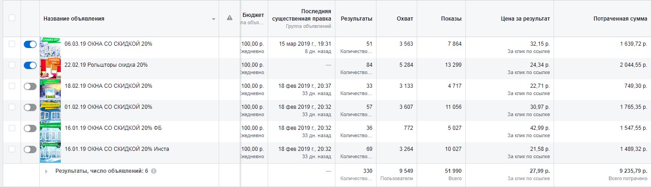Open the Название объявления column dropdown arrow
The height and width of the screenshot is (187, 651).
pyautogui.click(x=213, y=19)
